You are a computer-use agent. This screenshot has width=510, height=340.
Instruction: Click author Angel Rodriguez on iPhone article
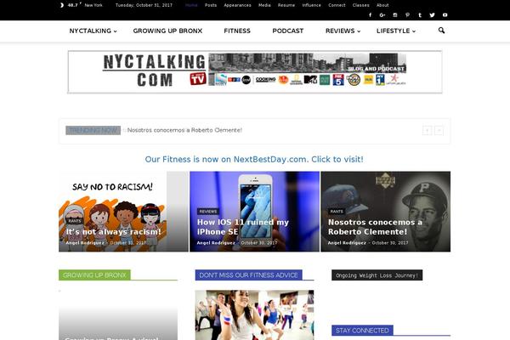tap(216, 243)
